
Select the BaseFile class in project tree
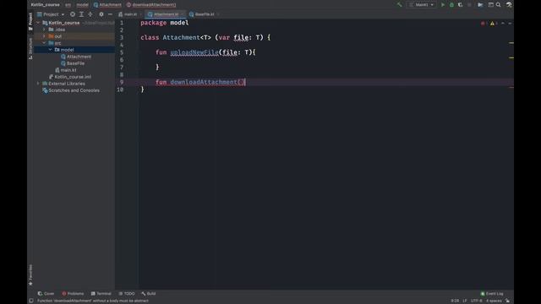(x=75, y=63)
